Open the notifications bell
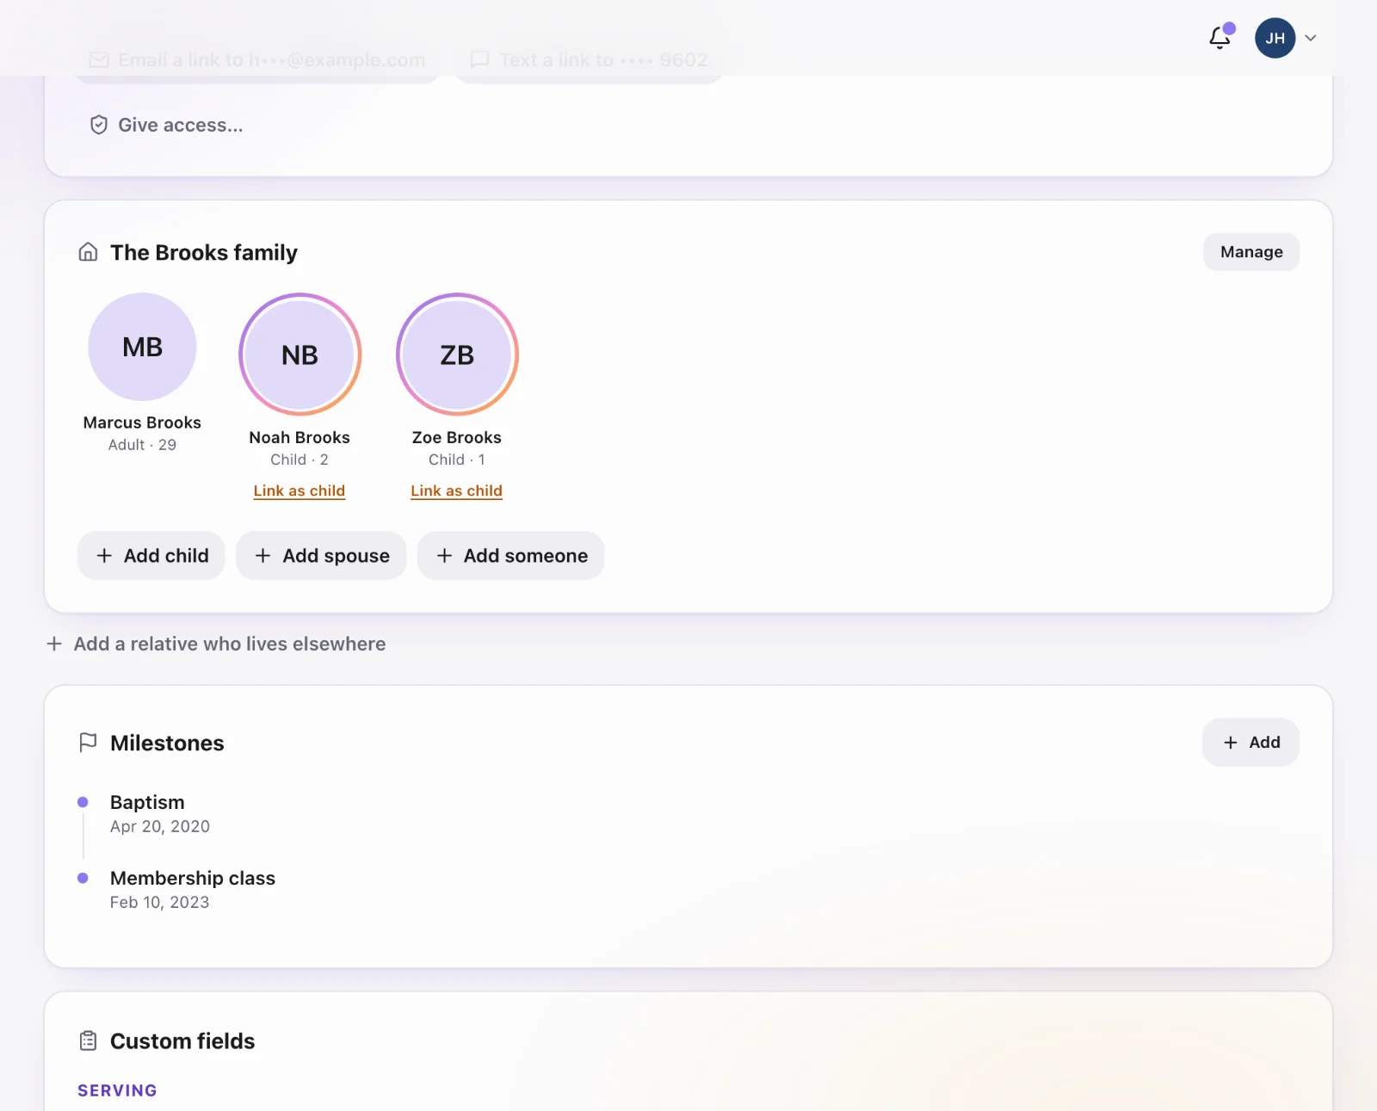Screen dimensions: 1377x1111 [x=1220, y=38]
